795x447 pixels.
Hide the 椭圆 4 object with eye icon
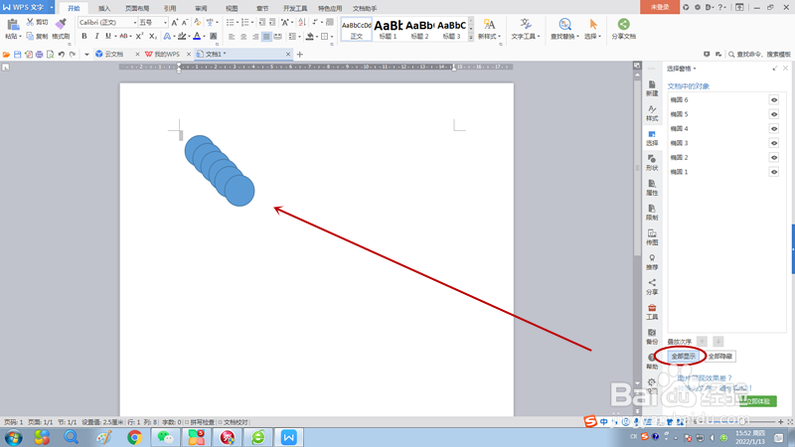point(774,129)
